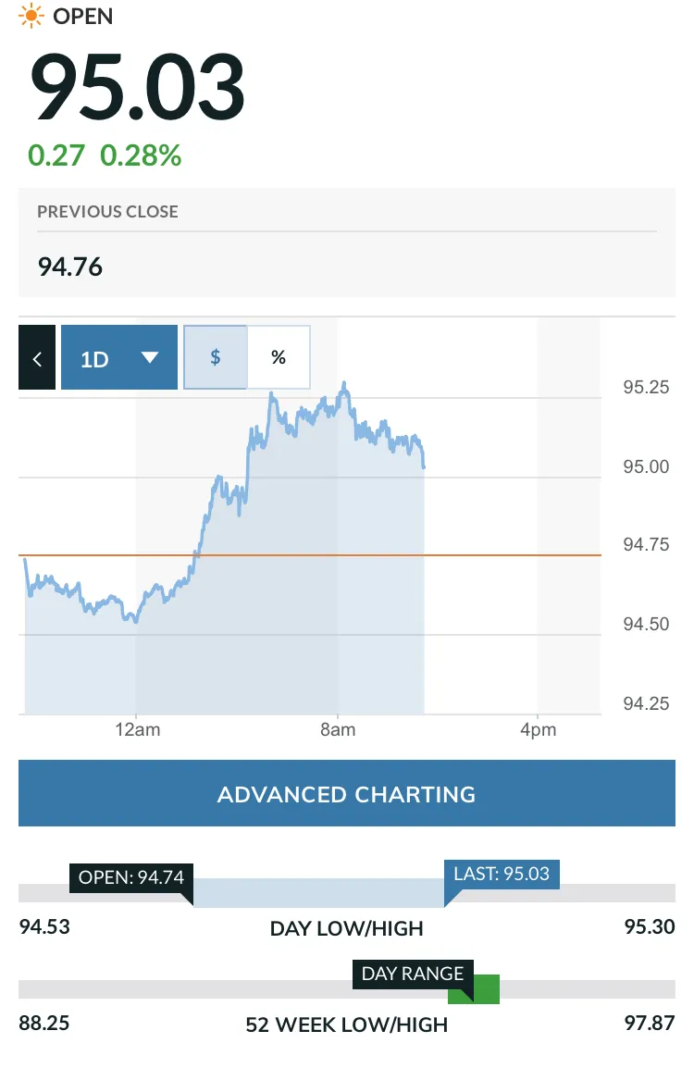Image resolution: width=694 pixels, height=1068 pixels.
Task: Click the 52 WEEK LOW/HIGH label
Action: [x=347, y=1025]
